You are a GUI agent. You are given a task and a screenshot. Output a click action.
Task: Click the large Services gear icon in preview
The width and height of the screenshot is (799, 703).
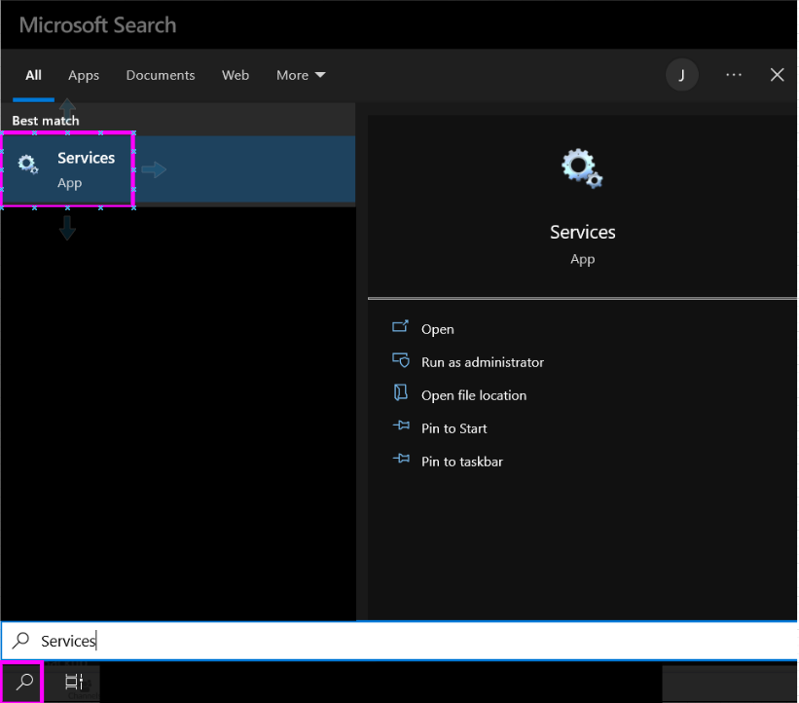[x=582, y=168]
